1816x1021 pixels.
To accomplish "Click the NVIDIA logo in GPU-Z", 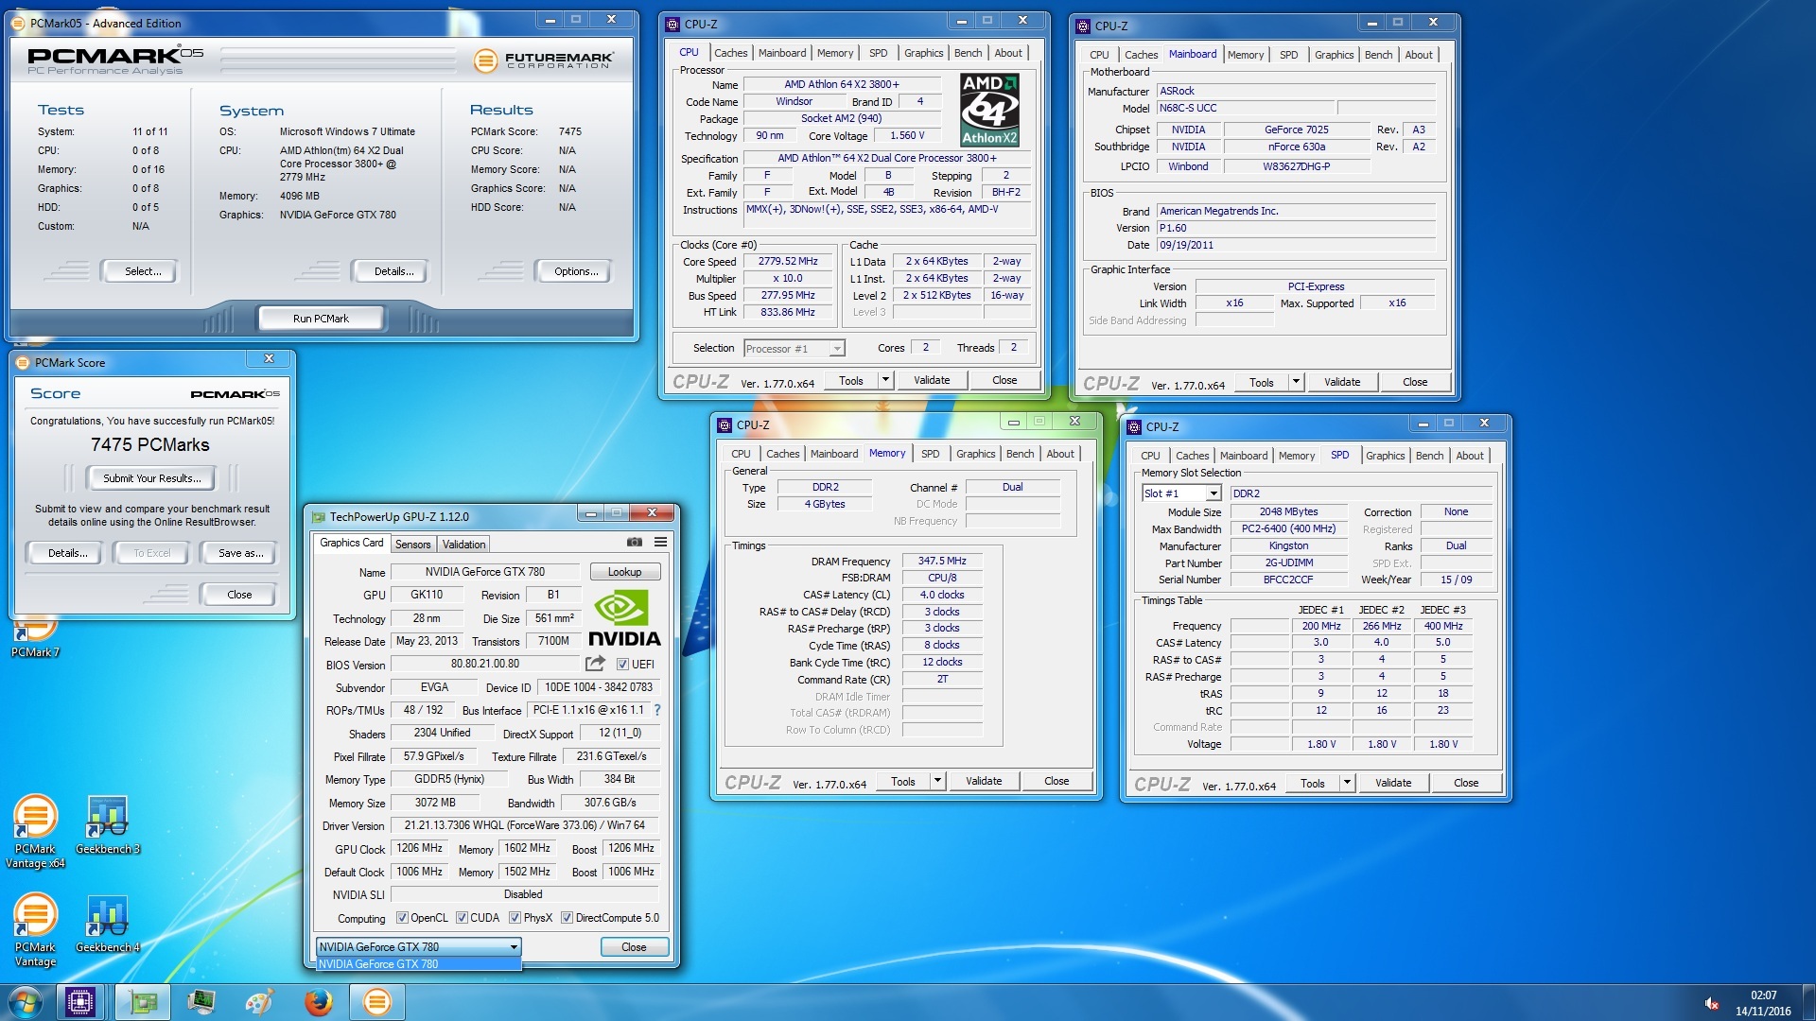I will (624, 618).
